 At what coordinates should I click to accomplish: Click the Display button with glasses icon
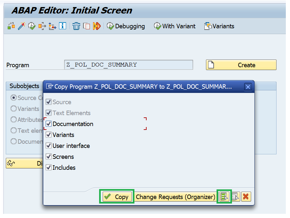pos(24,163)
